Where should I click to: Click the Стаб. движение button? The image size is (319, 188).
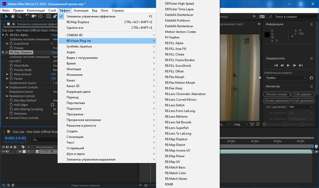point(303,100)
